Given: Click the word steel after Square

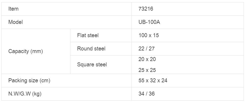Looking at the screenshot, I should tap(101, 65).
